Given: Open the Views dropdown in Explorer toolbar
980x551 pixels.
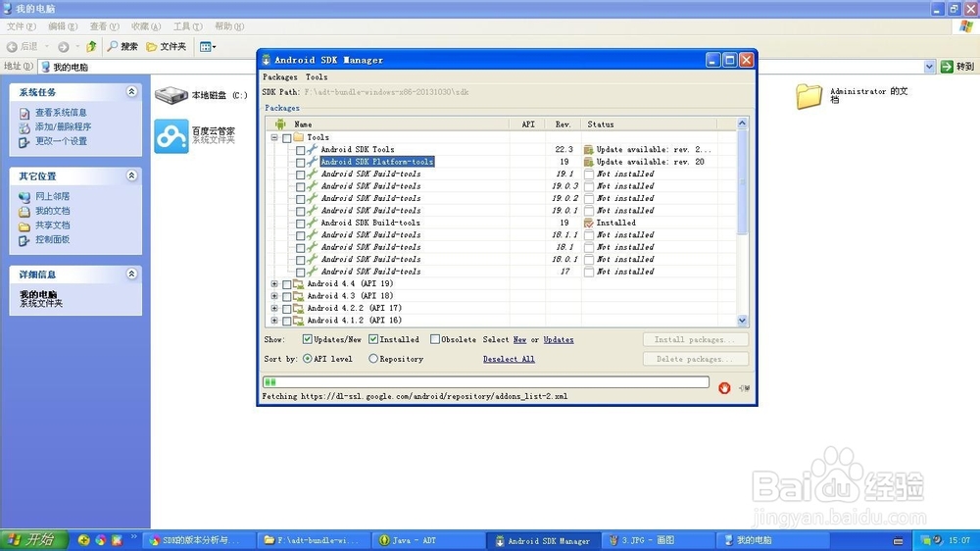Looking at the screenshot, I should (x=208, y=46).
